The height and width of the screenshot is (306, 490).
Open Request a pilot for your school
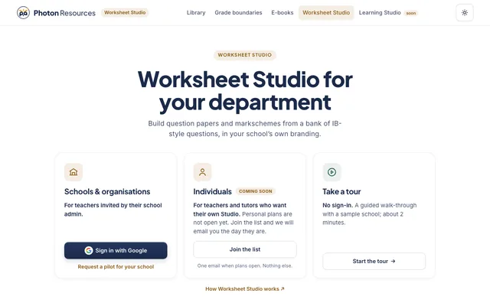pos(116,267)
